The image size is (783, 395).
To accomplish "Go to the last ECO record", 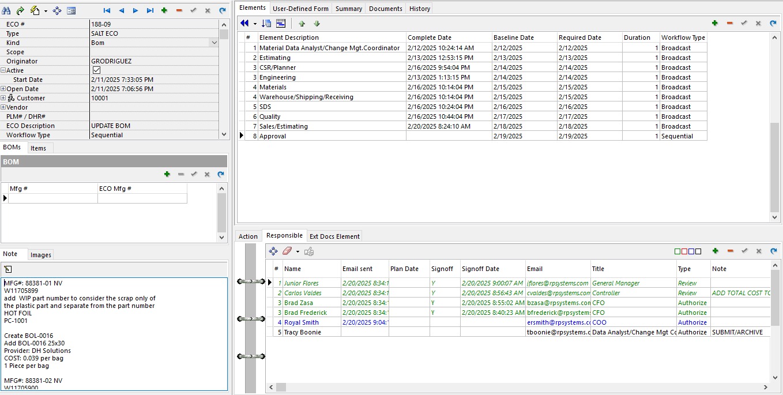I will point(150,10).
